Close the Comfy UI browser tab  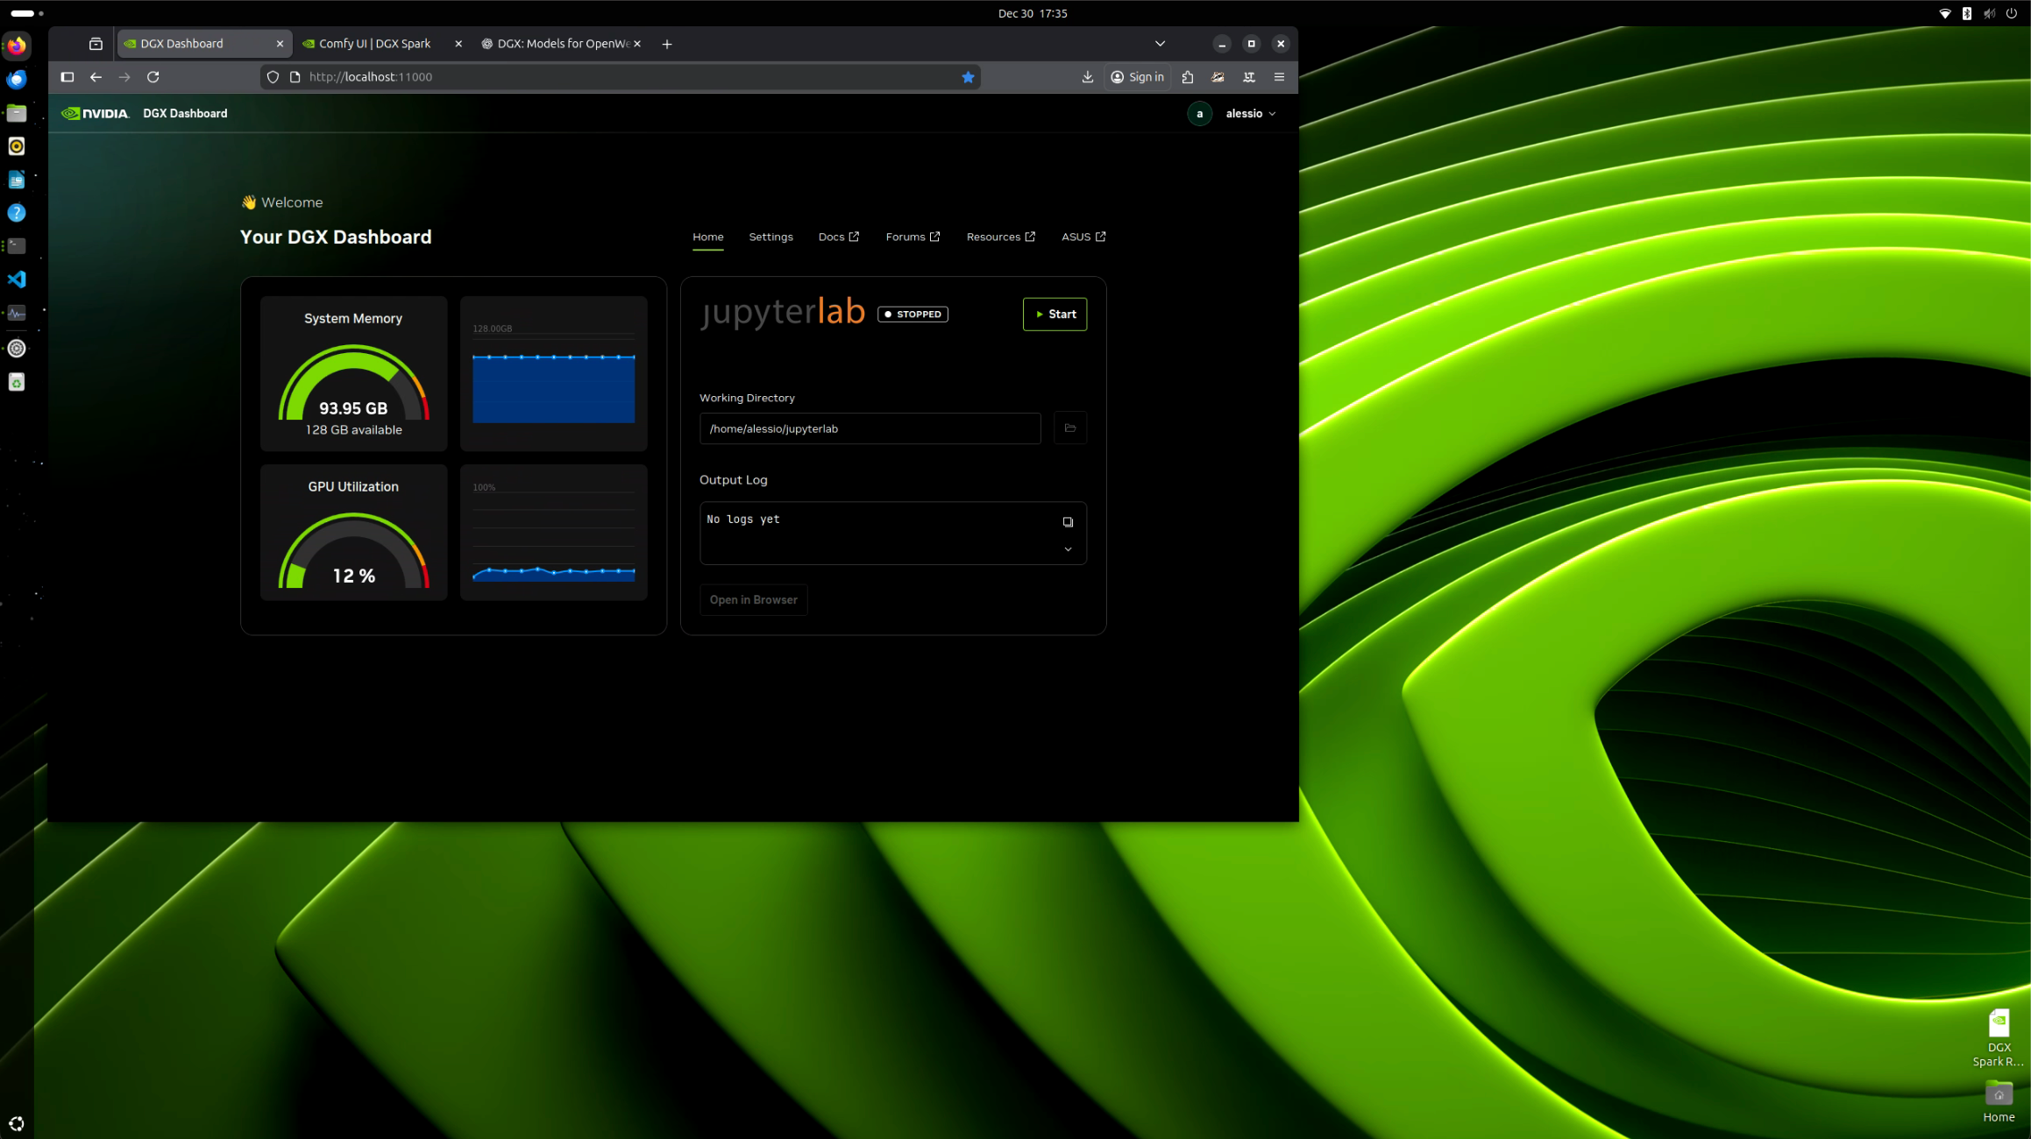[458, 44]
